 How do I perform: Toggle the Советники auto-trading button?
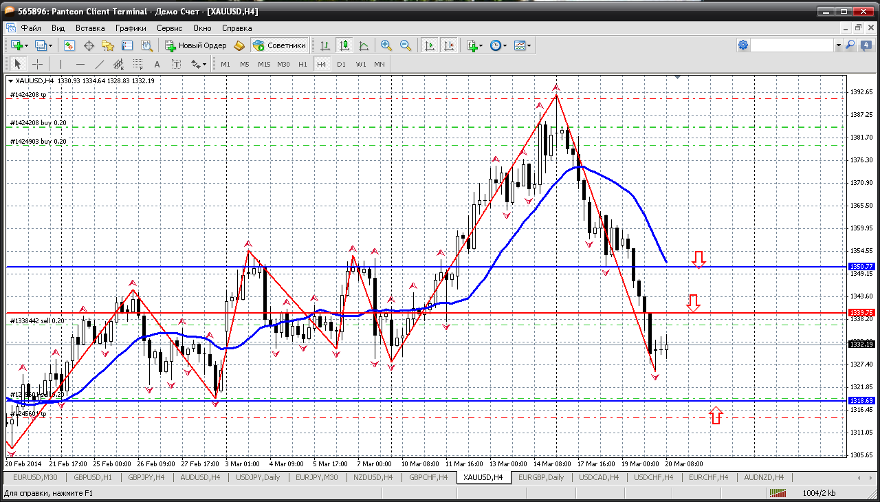pyautogui.click(x=279, y=45)
